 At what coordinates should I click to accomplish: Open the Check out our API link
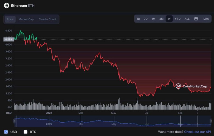197,132
